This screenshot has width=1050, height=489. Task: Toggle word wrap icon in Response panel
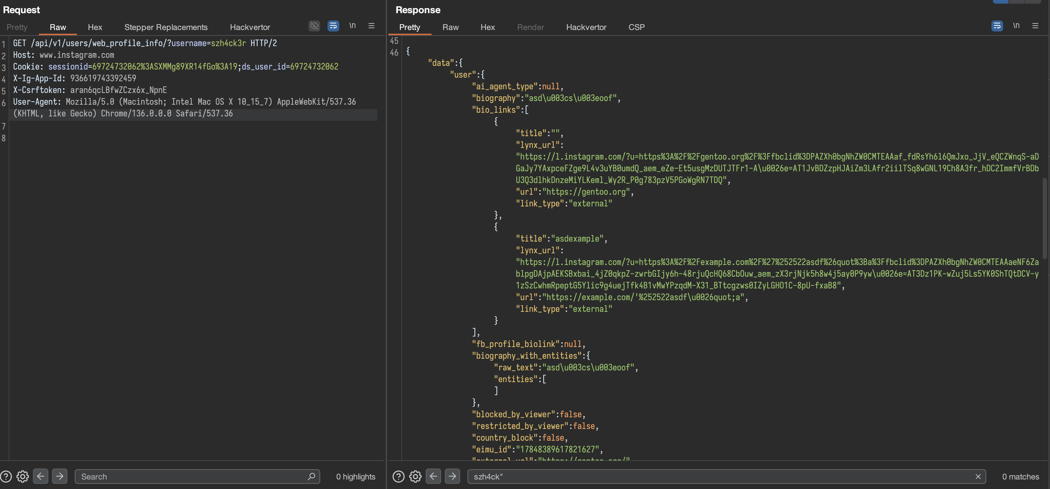click(997, 26)
